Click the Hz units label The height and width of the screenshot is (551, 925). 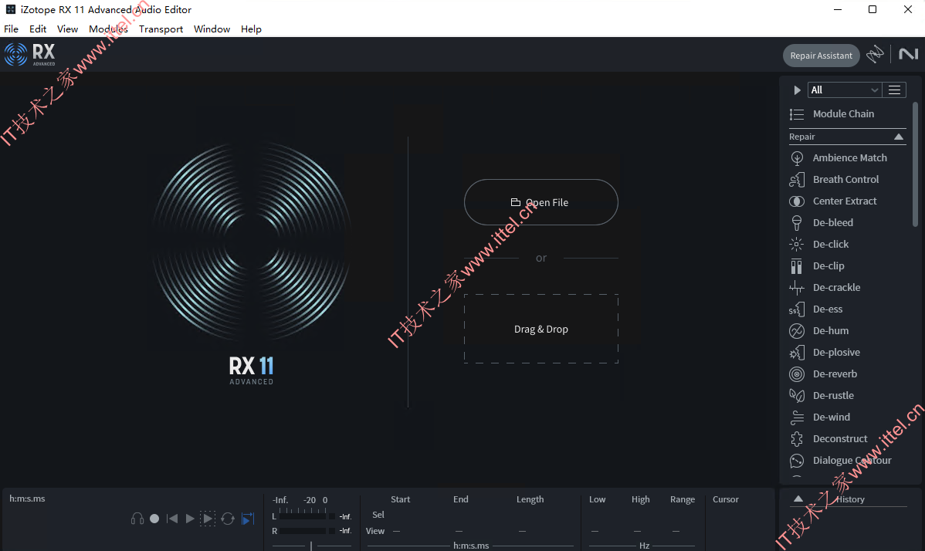[x=644, y=546]
